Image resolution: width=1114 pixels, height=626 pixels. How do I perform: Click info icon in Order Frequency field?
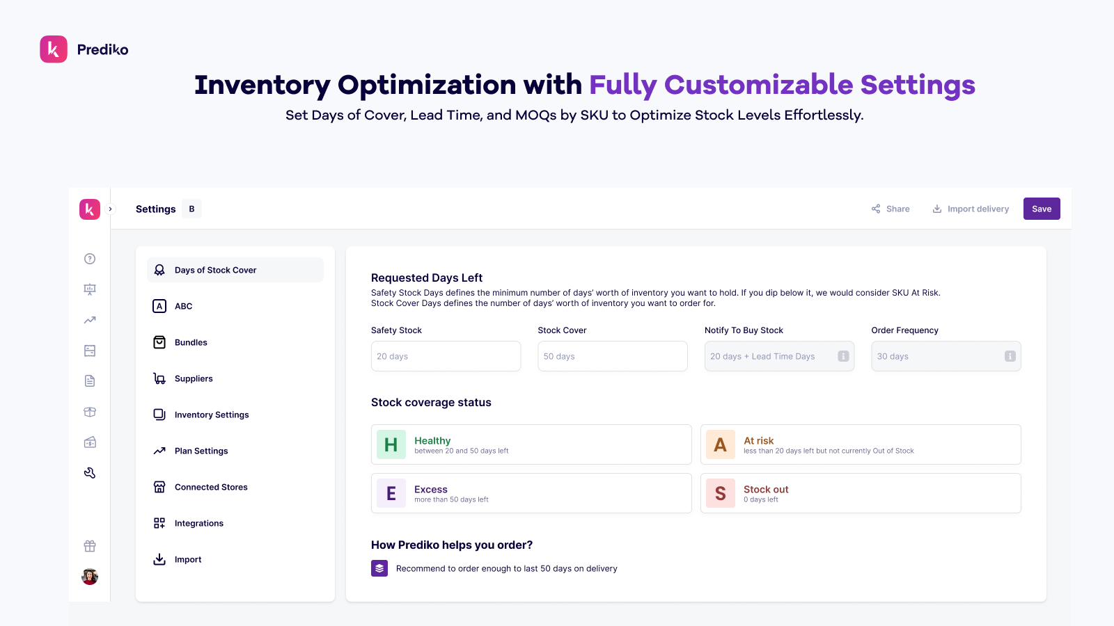point(1010,356)
